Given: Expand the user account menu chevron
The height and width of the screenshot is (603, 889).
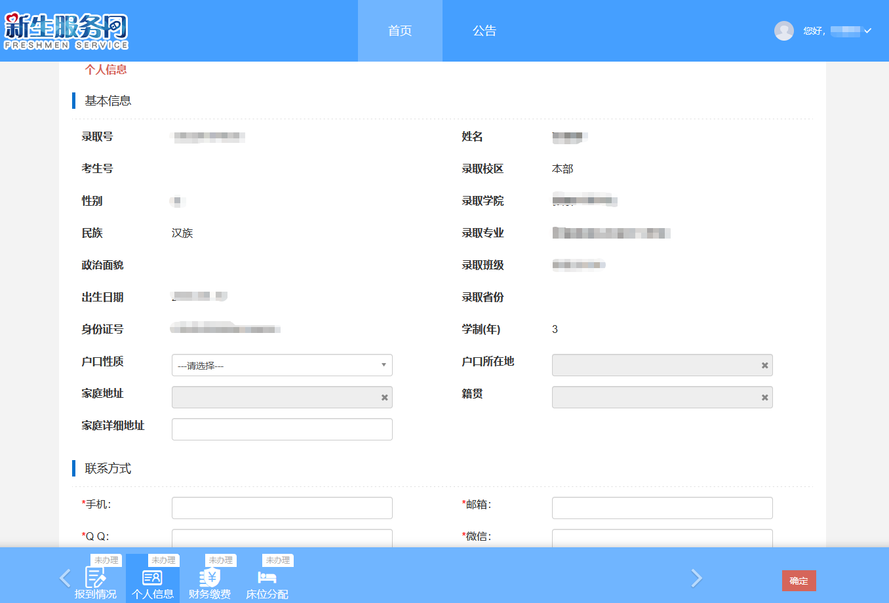Looking at the screenshot, I should tap(867, 31).
